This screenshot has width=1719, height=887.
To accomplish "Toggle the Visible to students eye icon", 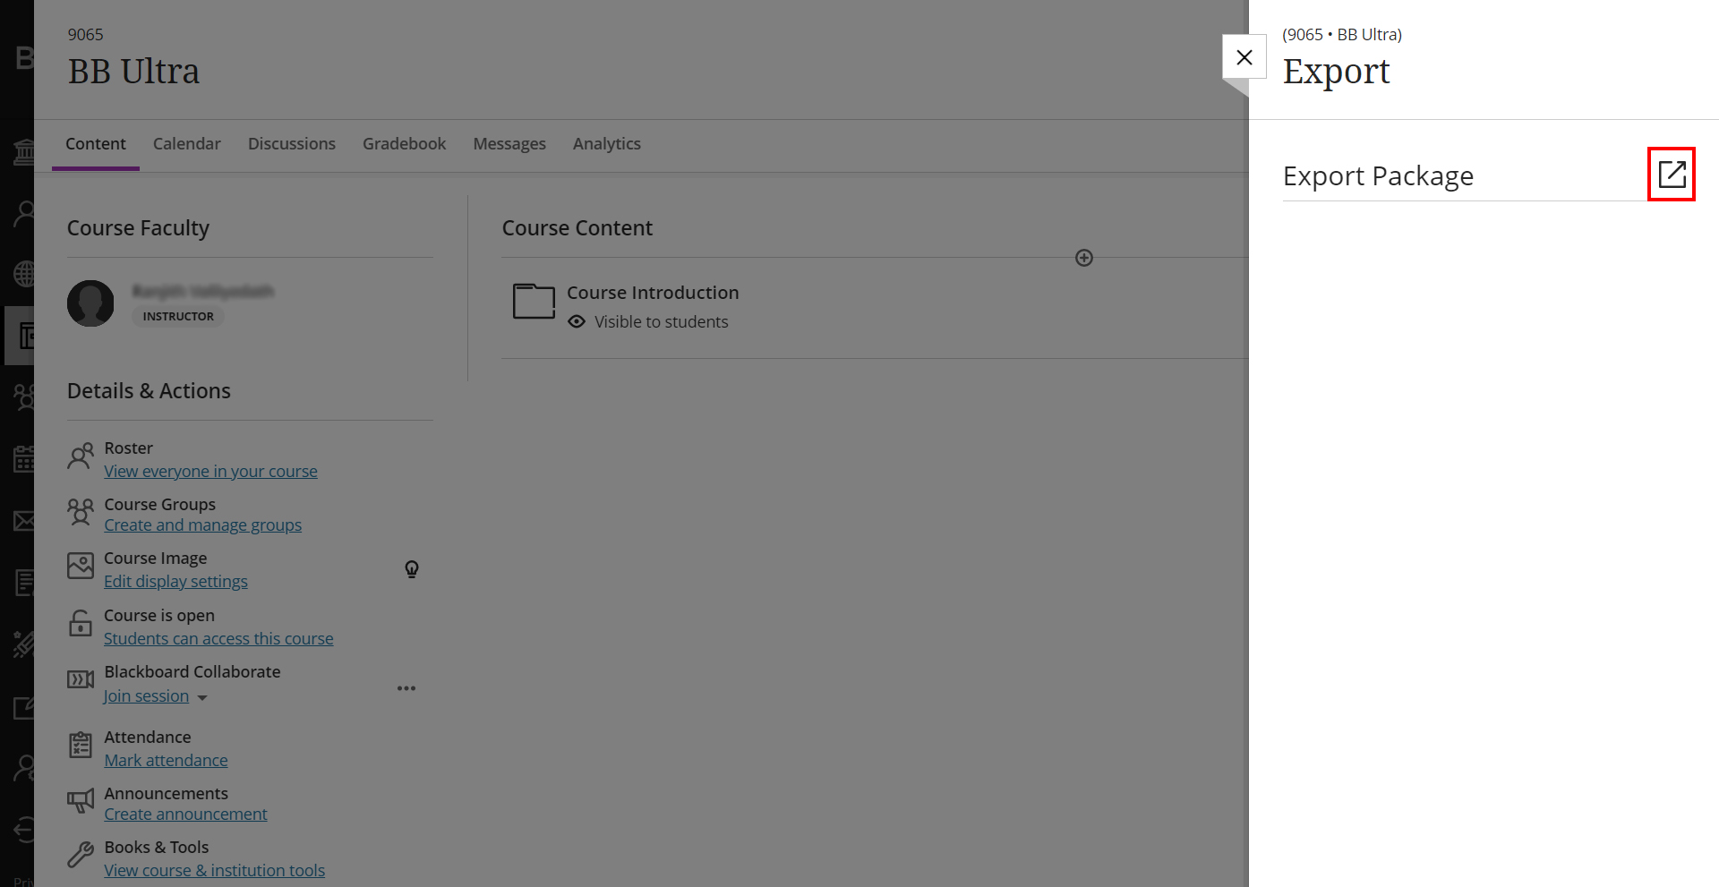I will [577, 321].
